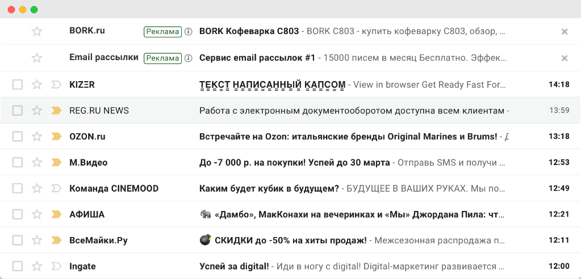Dismiss the BORK.ru ad

tap(565, 31)
